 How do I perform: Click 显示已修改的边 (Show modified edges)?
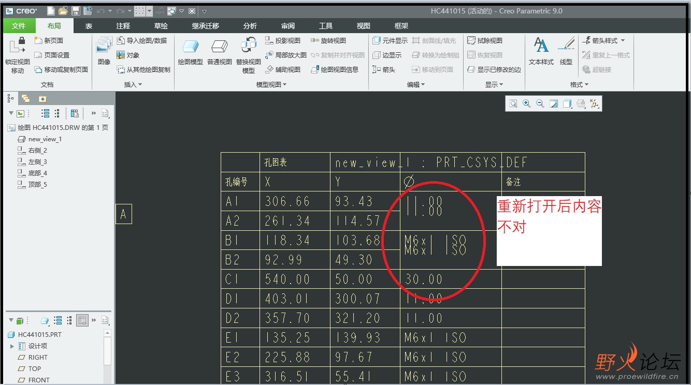pos(494,69)
